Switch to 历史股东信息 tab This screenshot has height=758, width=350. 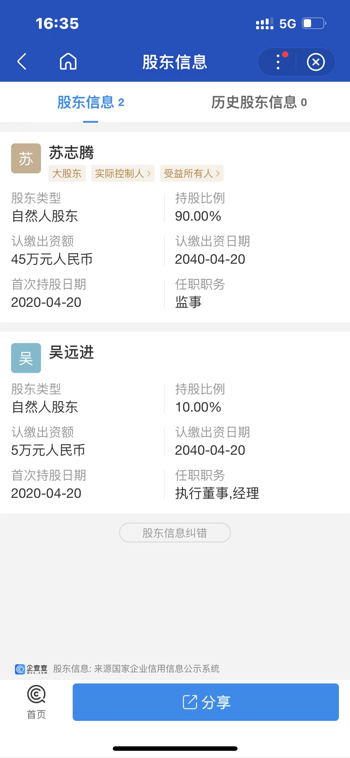point(259,102)
